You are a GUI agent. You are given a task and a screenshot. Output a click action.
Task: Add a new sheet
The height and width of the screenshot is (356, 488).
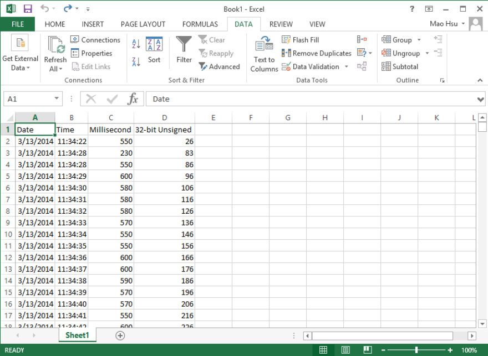(120, 336)
